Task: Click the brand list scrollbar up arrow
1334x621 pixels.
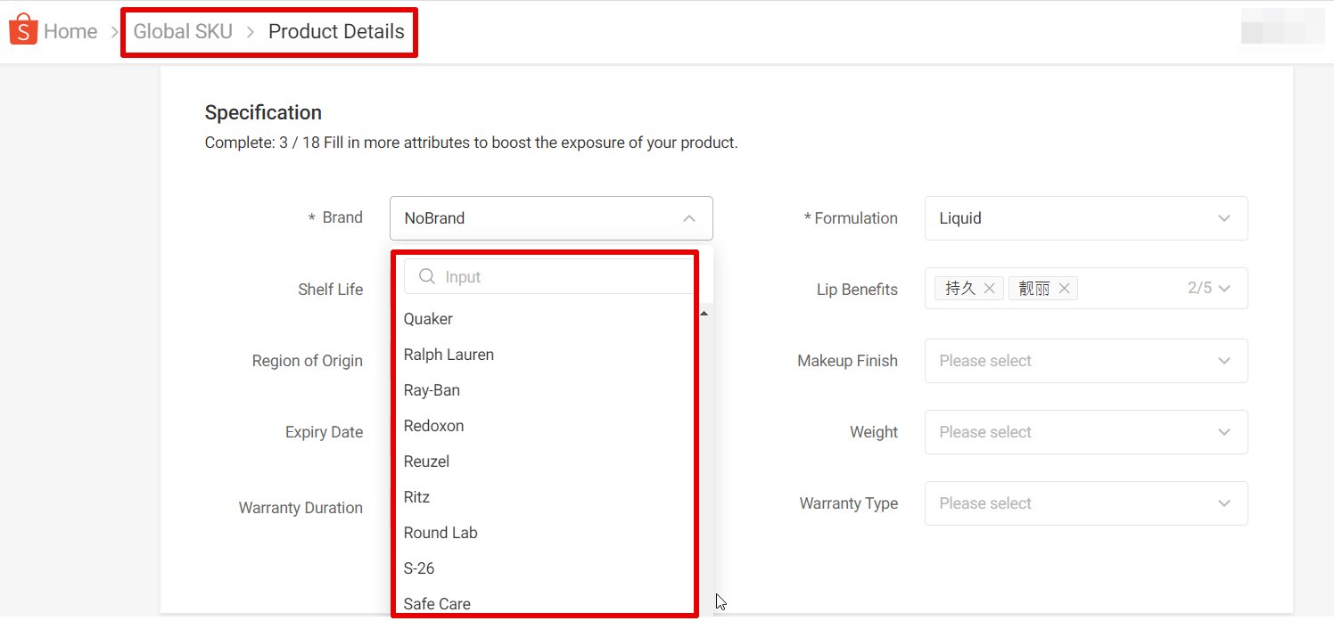Action: pos(704,314)
